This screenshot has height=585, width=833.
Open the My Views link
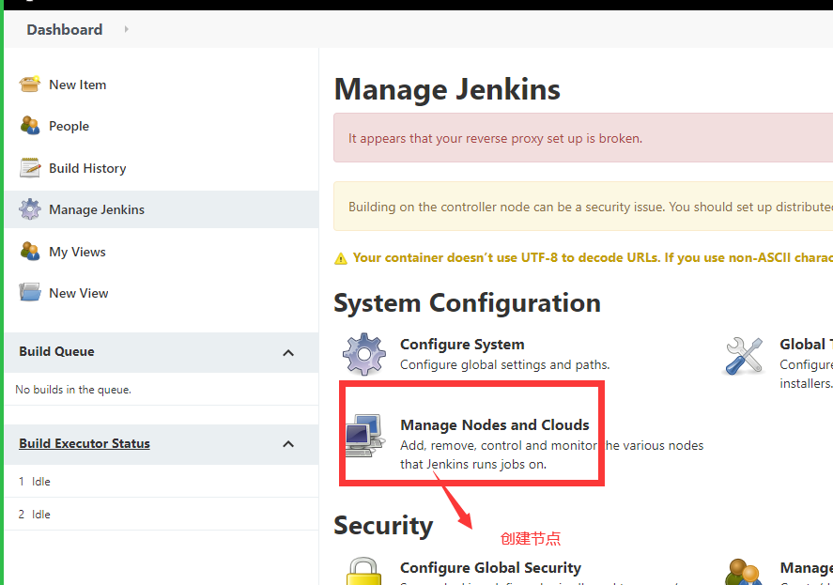[x=78, y=252]
